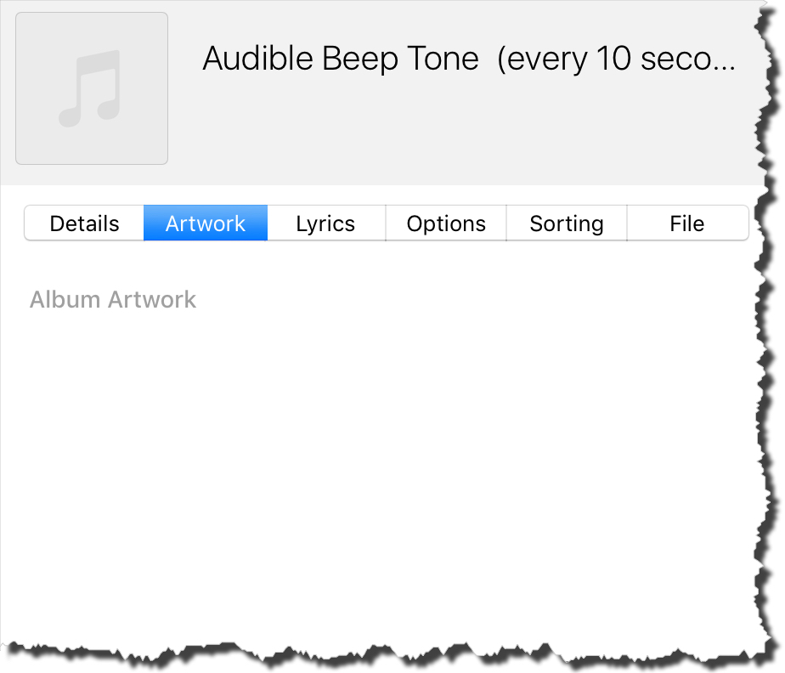Open the Options tab

click(446, 223)
